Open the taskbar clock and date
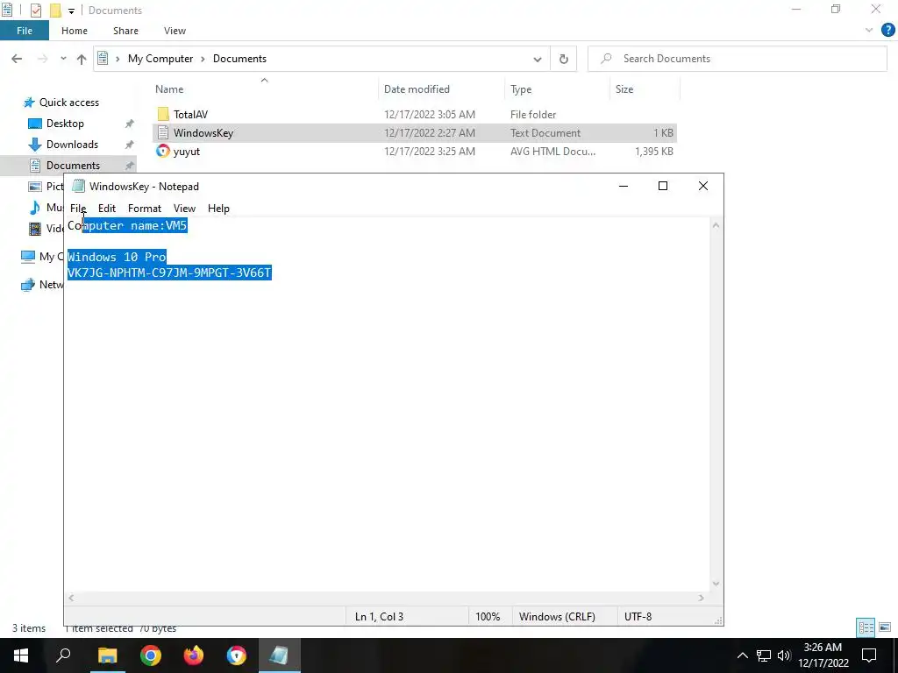This screenshot has width=898, height=673. [823, 655]
